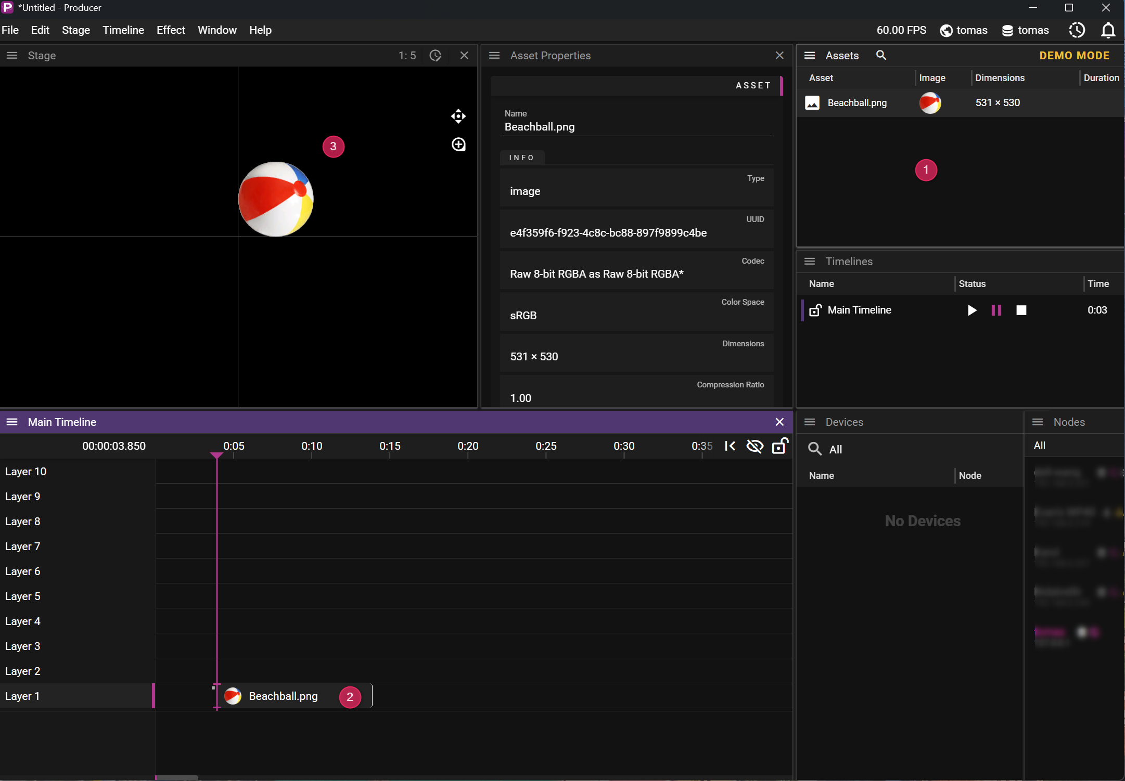This screenshot has height=781, width=1125.
Task: Click the zoom-in magnifier on Stage
Action: [458, 144]
